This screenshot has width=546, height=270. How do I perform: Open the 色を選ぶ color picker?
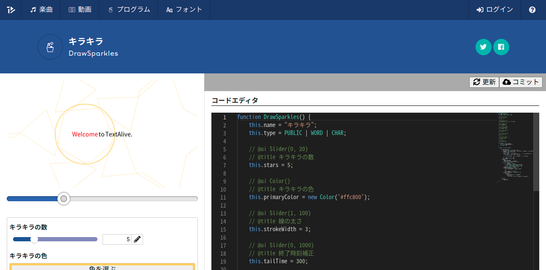pyautogui.click(x=102, y=267)
